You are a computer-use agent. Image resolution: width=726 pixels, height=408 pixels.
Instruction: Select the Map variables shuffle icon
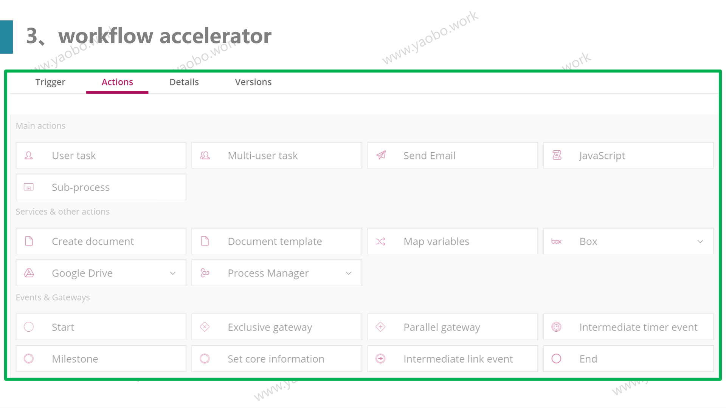(x=380, y=241)
